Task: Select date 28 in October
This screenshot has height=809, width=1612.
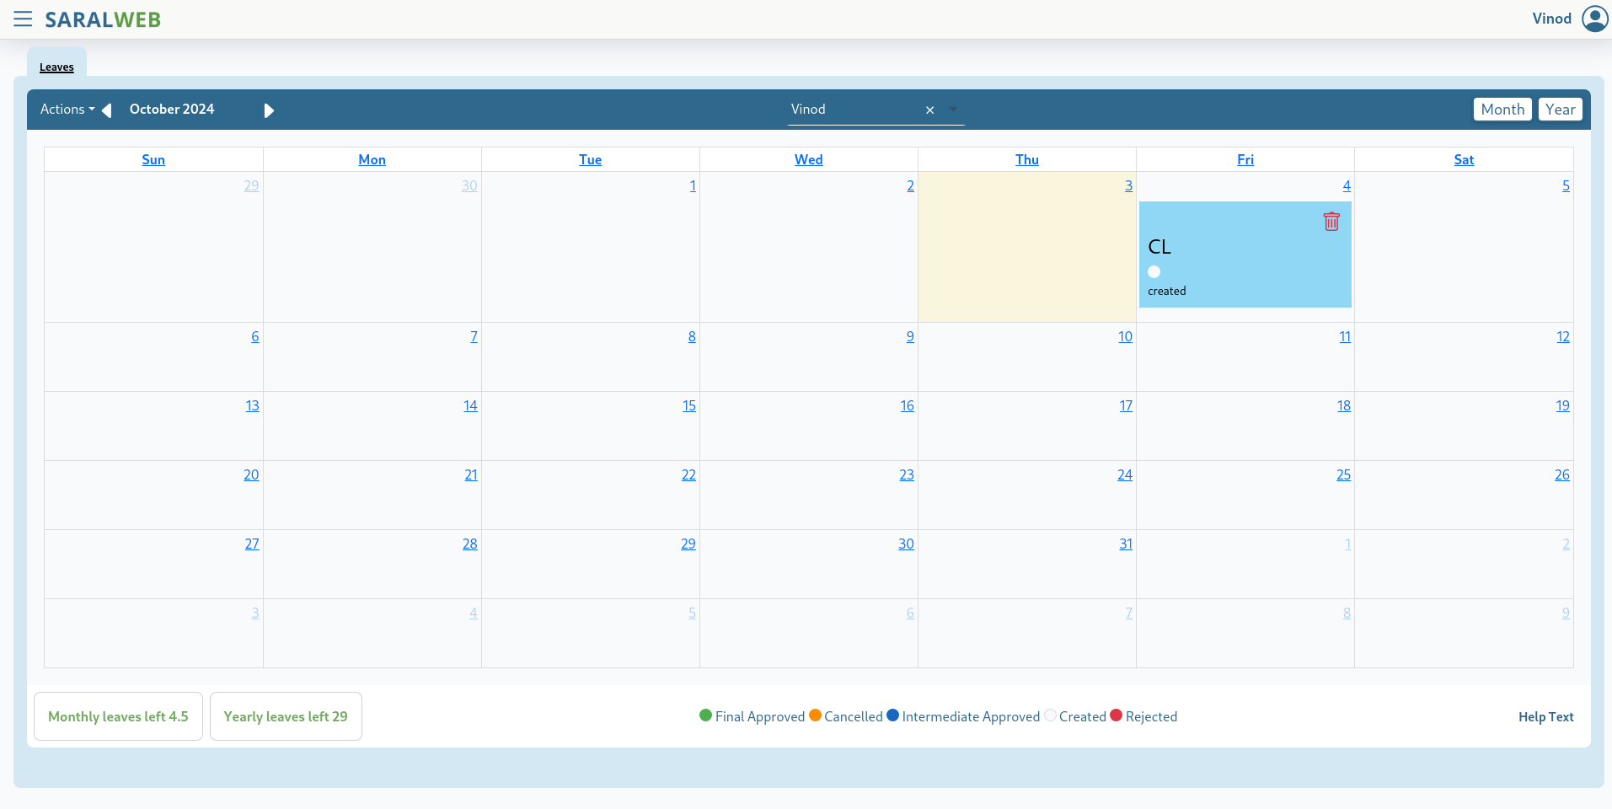Action: pos(470,544)
